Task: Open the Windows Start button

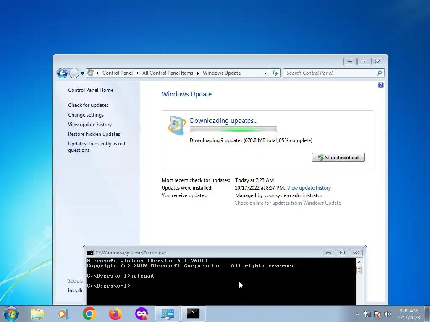Action: click(x=11, y=314)
